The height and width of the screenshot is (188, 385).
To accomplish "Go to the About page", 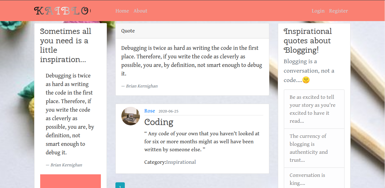I will point(140,11).
